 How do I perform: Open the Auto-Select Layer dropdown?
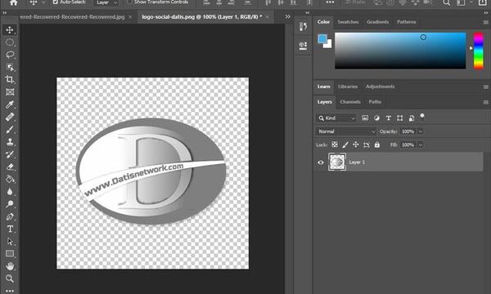click(x=106, y=2)
